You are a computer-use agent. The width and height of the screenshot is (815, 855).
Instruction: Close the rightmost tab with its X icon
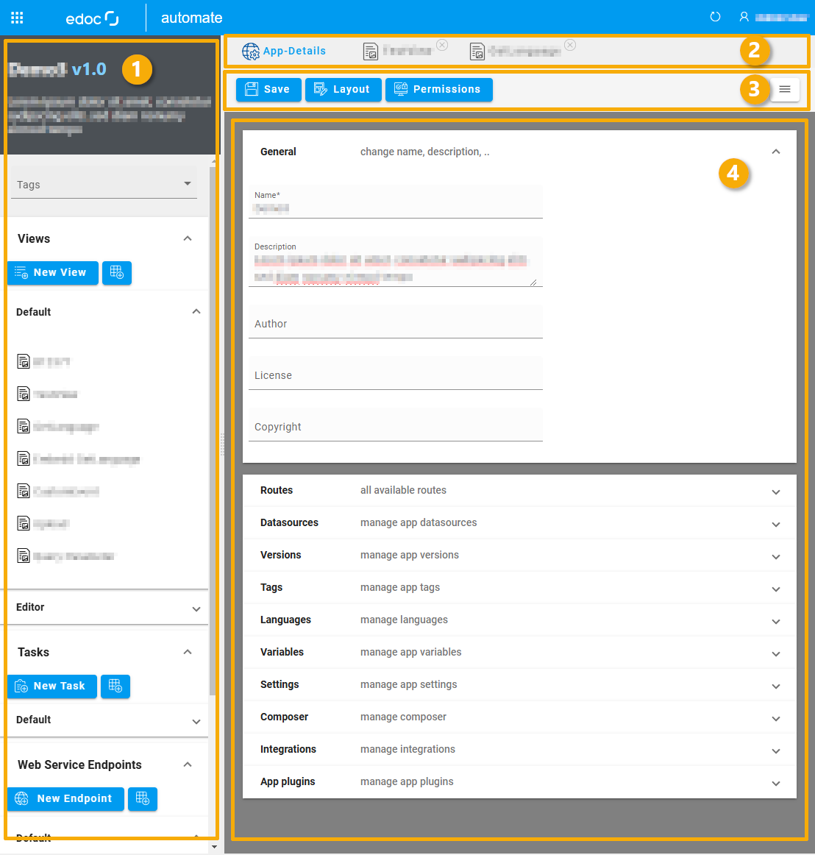[570, 45]
